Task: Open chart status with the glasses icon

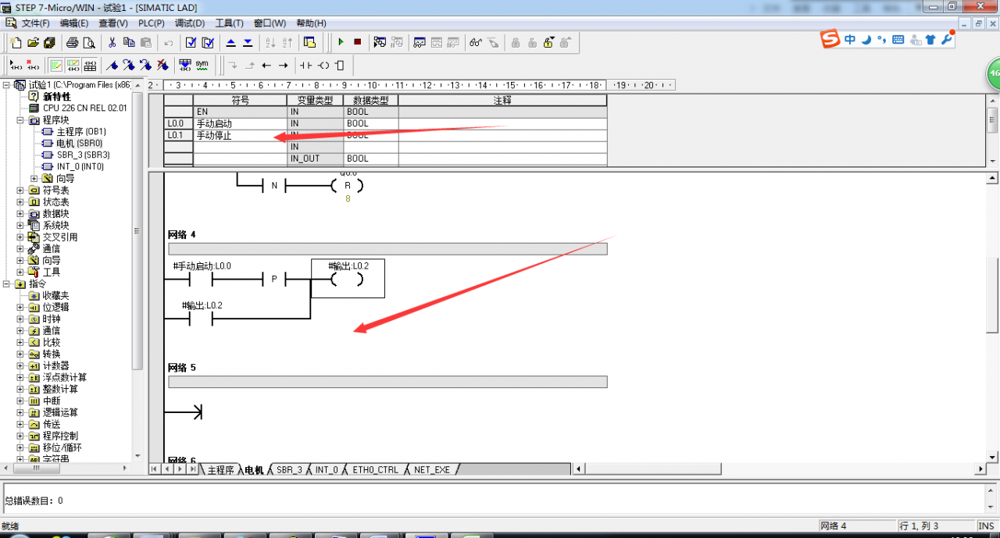Action: [476, 42]
